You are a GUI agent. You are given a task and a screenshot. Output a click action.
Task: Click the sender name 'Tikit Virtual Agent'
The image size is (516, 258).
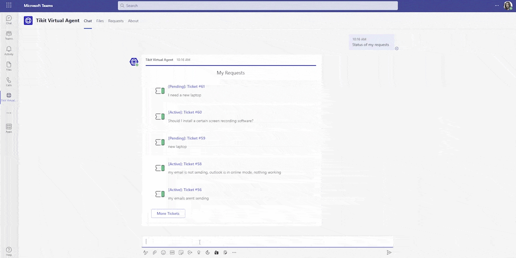click(159, 60)
